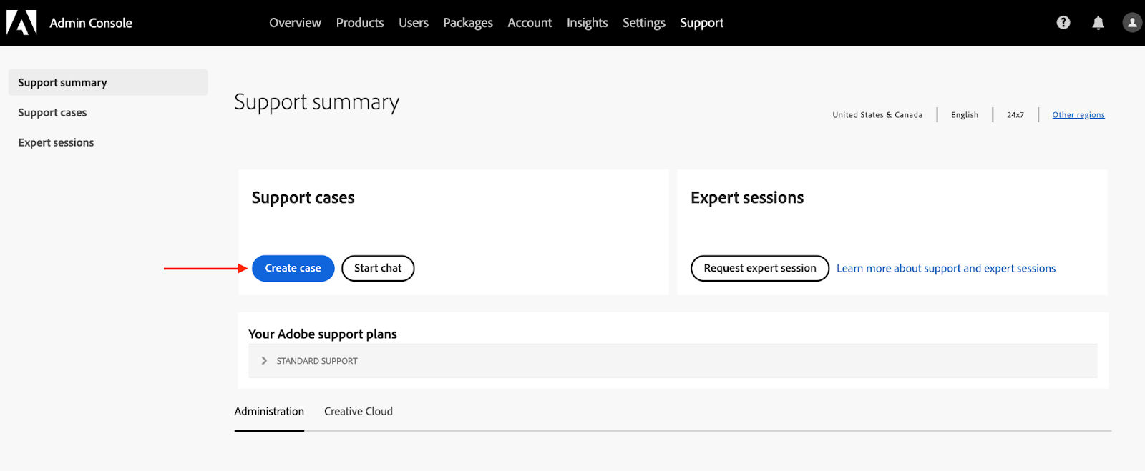
Task: Click the 24x7 availability text
Action: click(x=1015, y=115)
